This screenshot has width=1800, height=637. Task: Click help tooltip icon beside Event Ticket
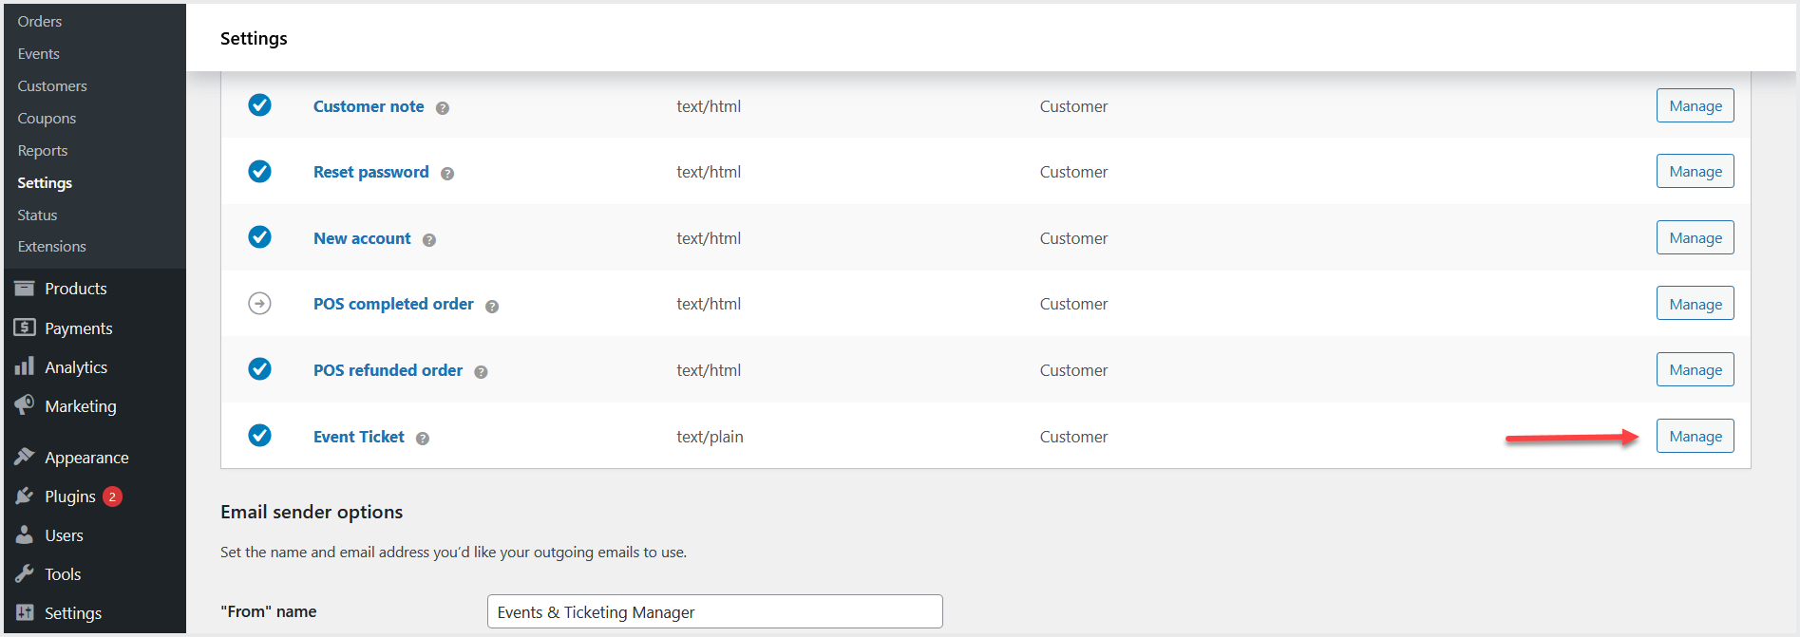click(x=423, y=439)
